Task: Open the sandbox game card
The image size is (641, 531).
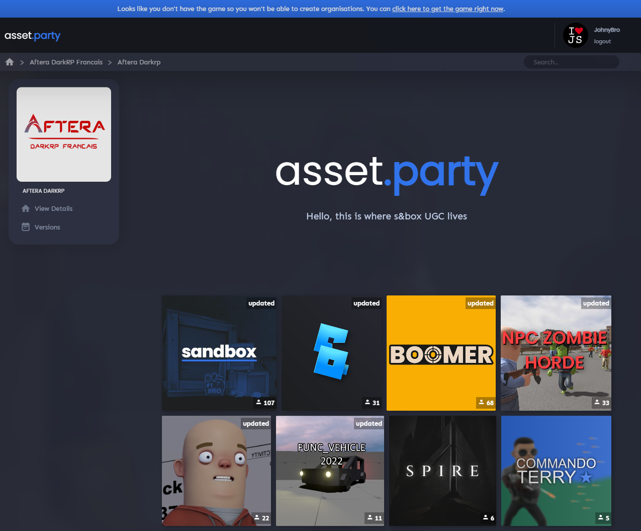Action: (x=219, y=353)
